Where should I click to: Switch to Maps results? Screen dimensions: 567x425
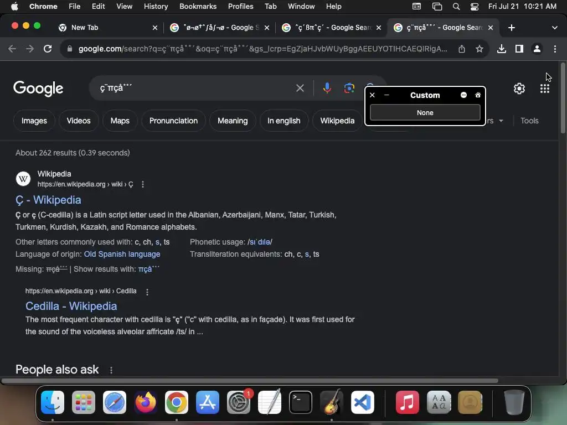coord(120,121)
